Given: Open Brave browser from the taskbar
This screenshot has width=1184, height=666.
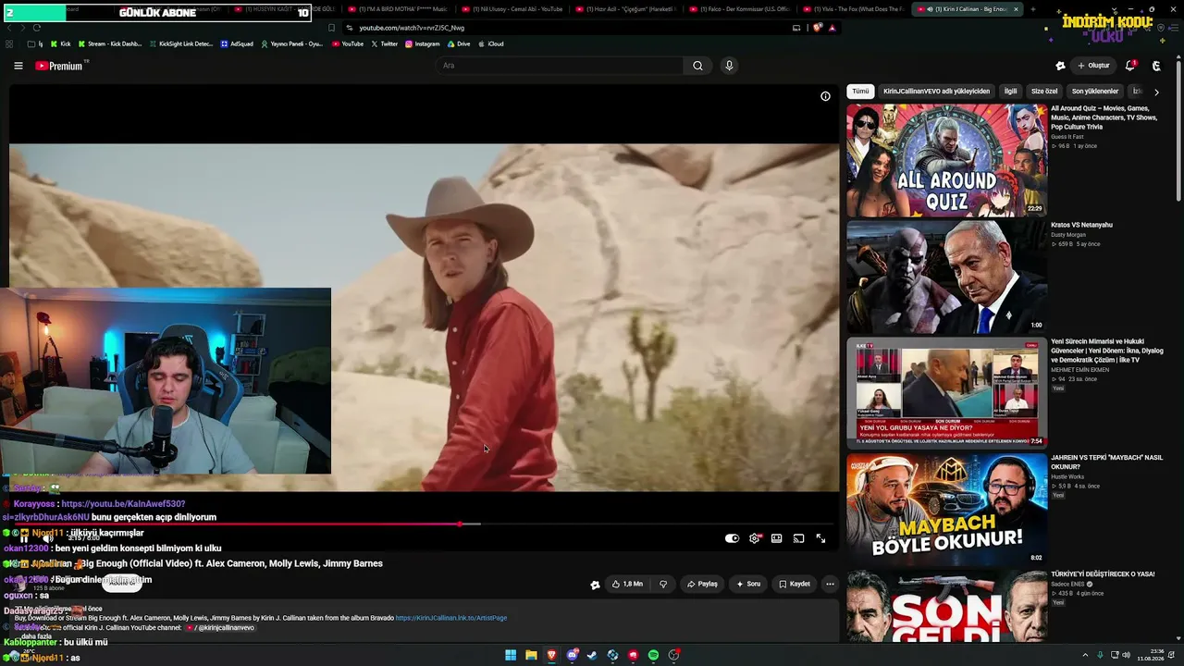Looking at the screenshot, I should pos(552,656).
